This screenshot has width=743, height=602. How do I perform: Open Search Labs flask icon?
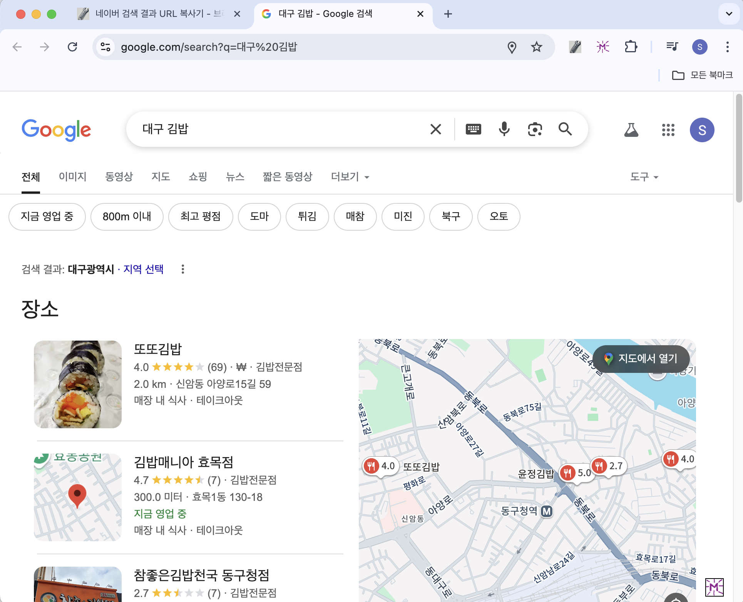click(x=631, y=130)
